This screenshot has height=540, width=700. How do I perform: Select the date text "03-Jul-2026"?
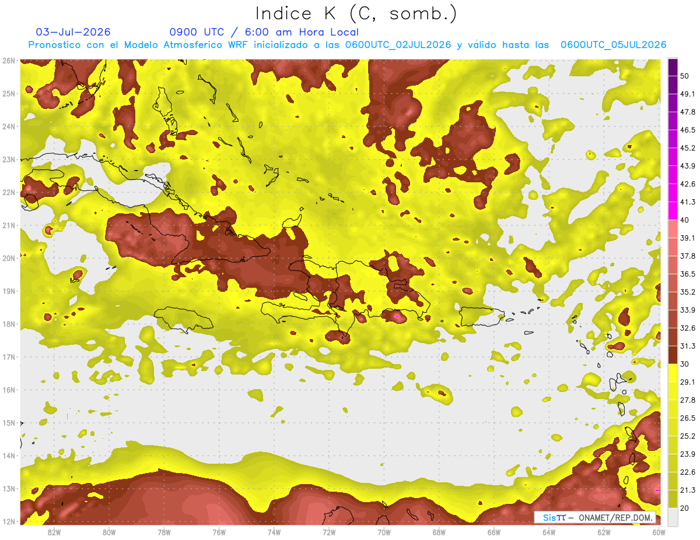73,32
